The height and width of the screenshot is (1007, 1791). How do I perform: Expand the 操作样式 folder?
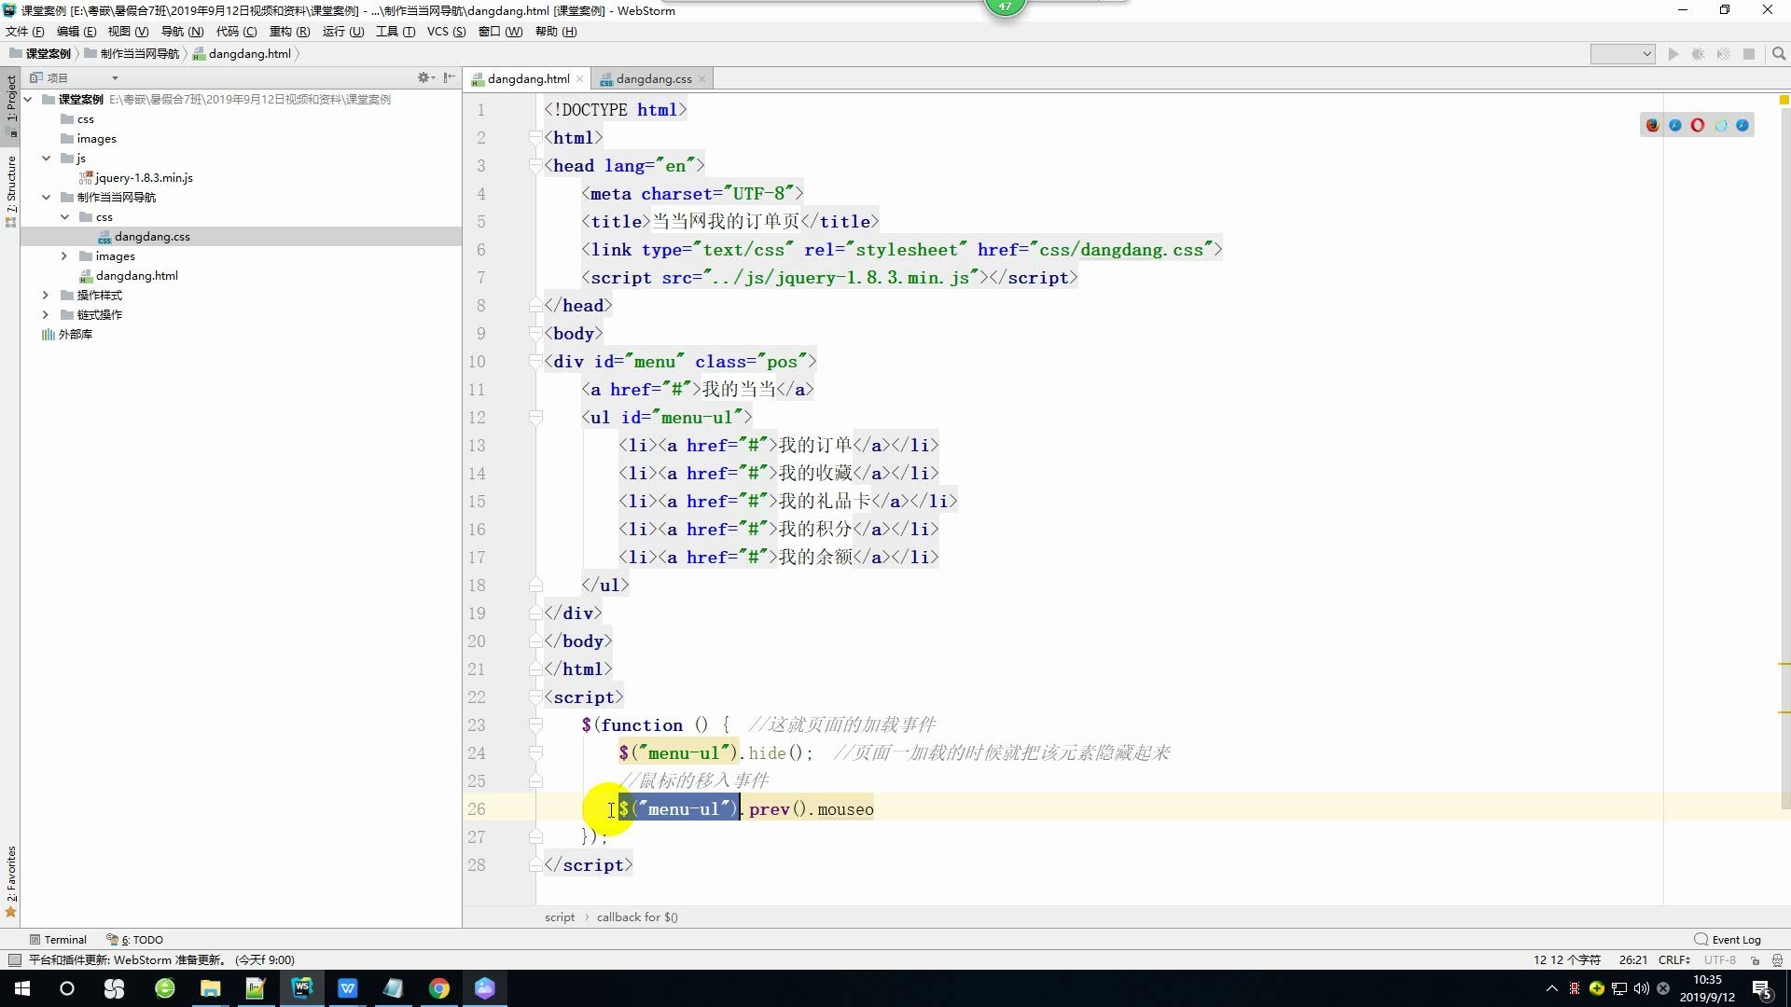coord(46,295)
